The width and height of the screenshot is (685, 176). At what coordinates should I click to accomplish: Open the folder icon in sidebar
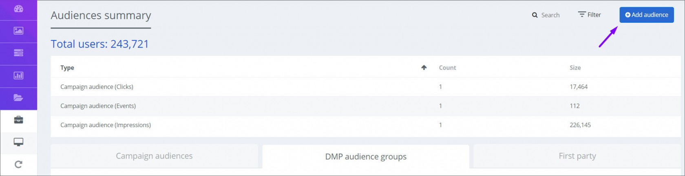[x=18, y=98]
